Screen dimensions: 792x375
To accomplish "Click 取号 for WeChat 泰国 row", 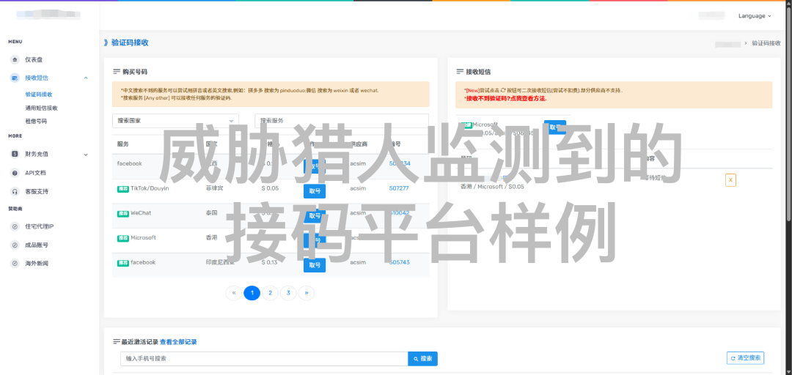I will (x=315, y=215).
